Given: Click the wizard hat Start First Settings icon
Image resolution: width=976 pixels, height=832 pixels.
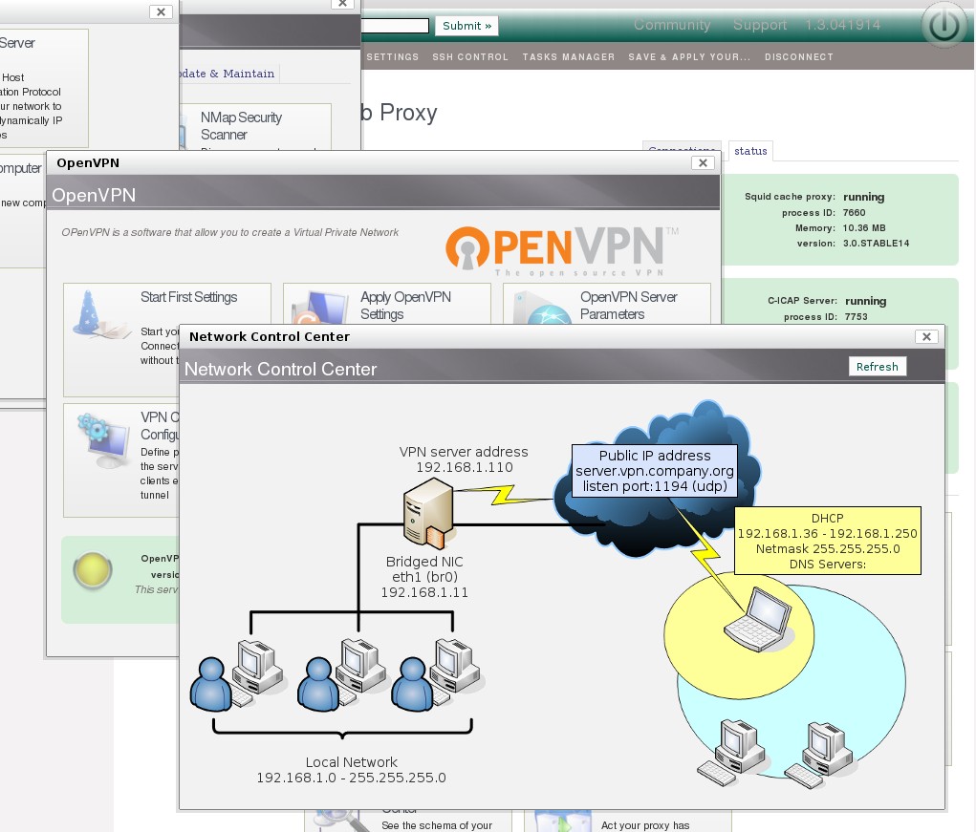Looking at the screenshot, I should pyautogui.click(x=99, y=314).
